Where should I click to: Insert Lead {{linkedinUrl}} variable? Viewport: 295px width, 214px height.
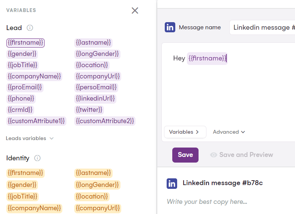pyautogui.click(x=95, y=98)
